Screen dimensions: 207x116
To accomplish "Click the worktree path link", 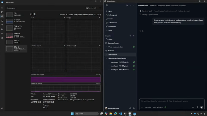I will [x=171, y=11].
